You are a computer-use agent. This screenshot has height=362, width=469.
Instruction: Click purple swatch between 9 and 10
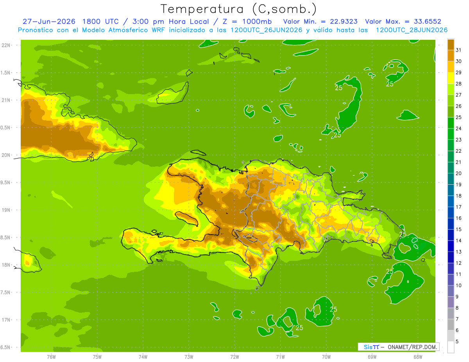click(451, 291)
